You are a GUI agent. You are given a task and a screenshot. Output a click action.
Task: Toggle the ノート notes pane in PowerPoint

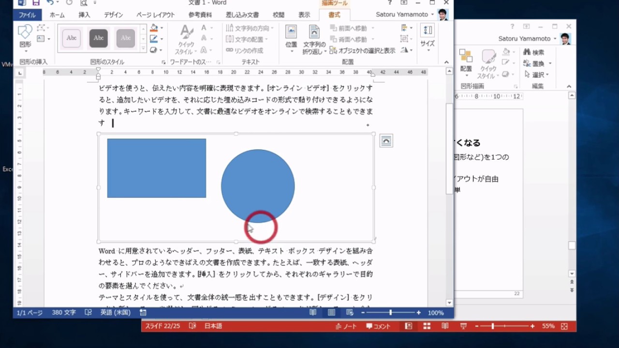pyautogui.click(x=346, y=326)
